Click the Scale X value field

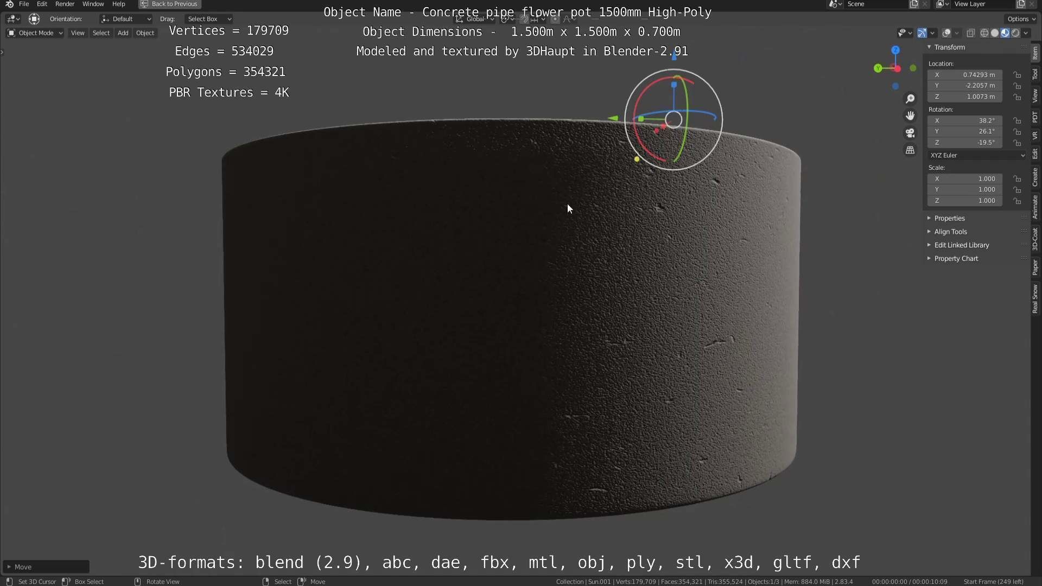[965, 179]
